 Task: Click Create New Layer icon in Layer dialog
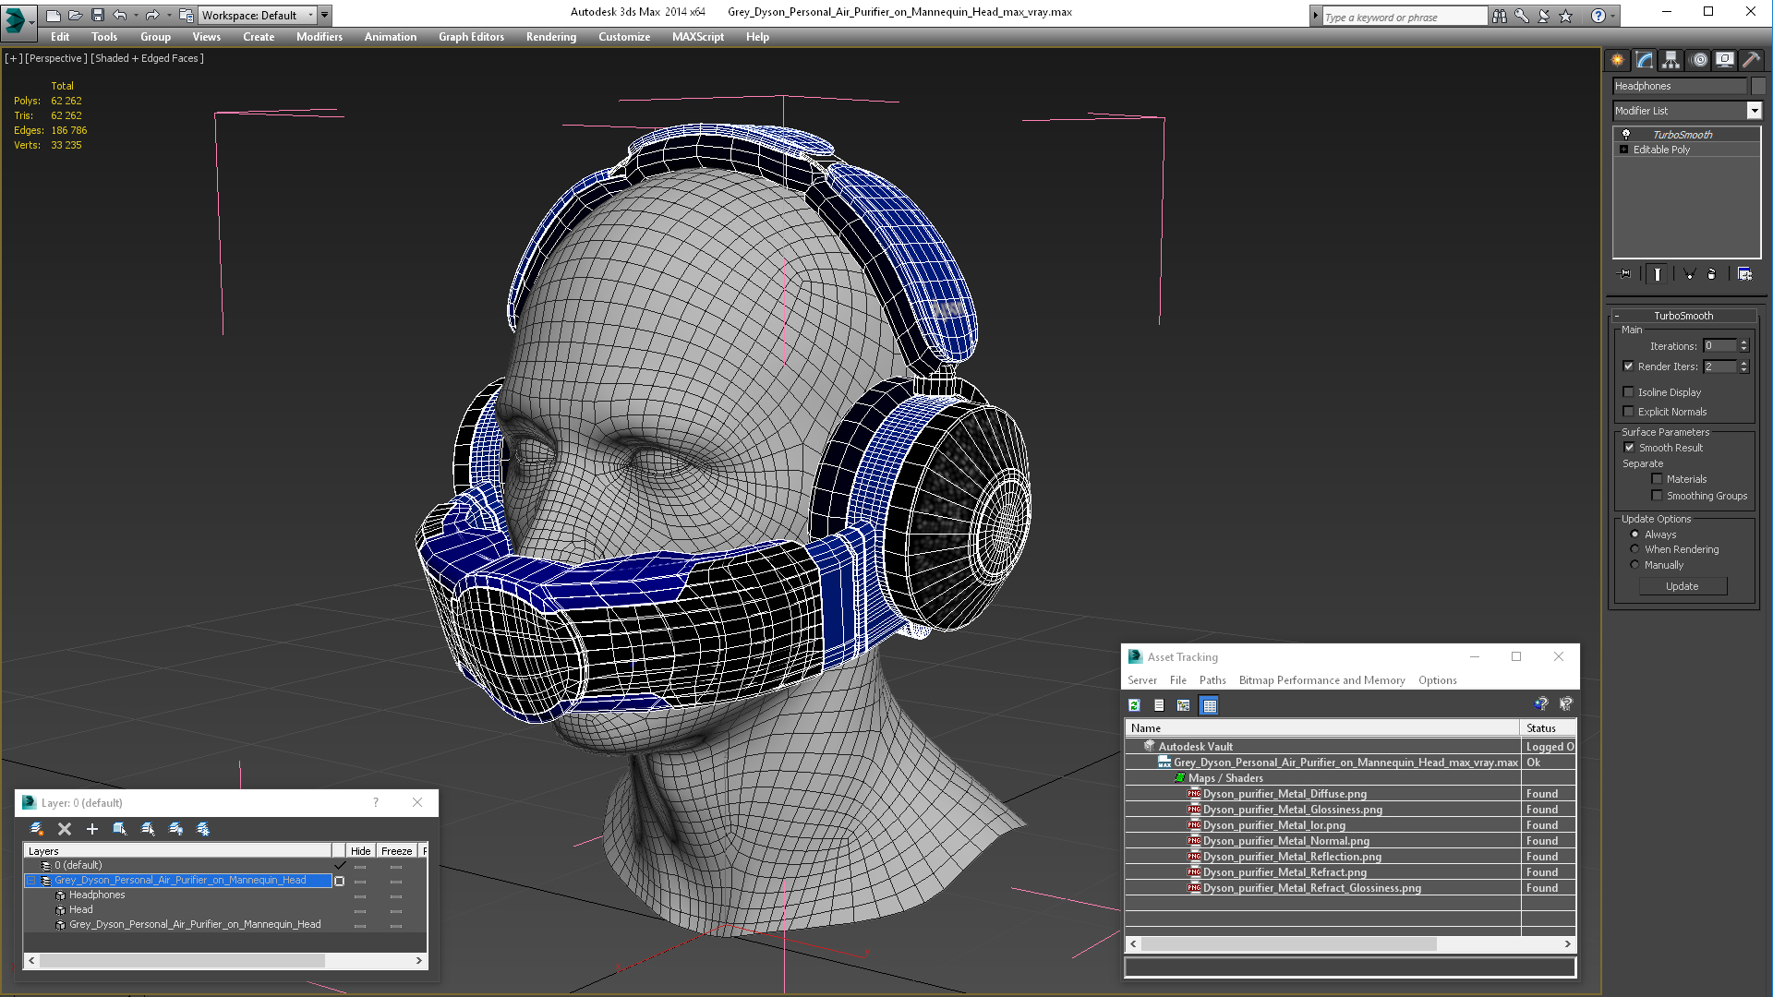coord(37,829)
